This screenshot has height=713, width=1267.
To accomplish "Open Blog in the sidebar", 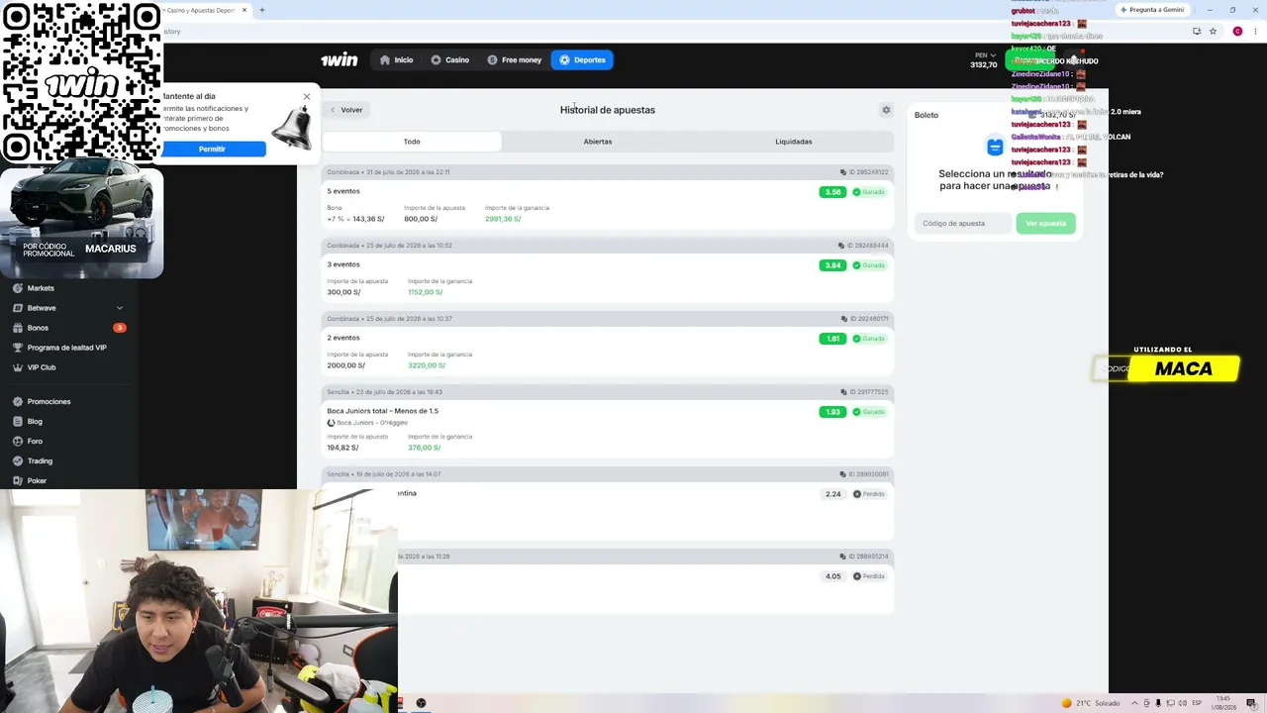I will 35,421.
